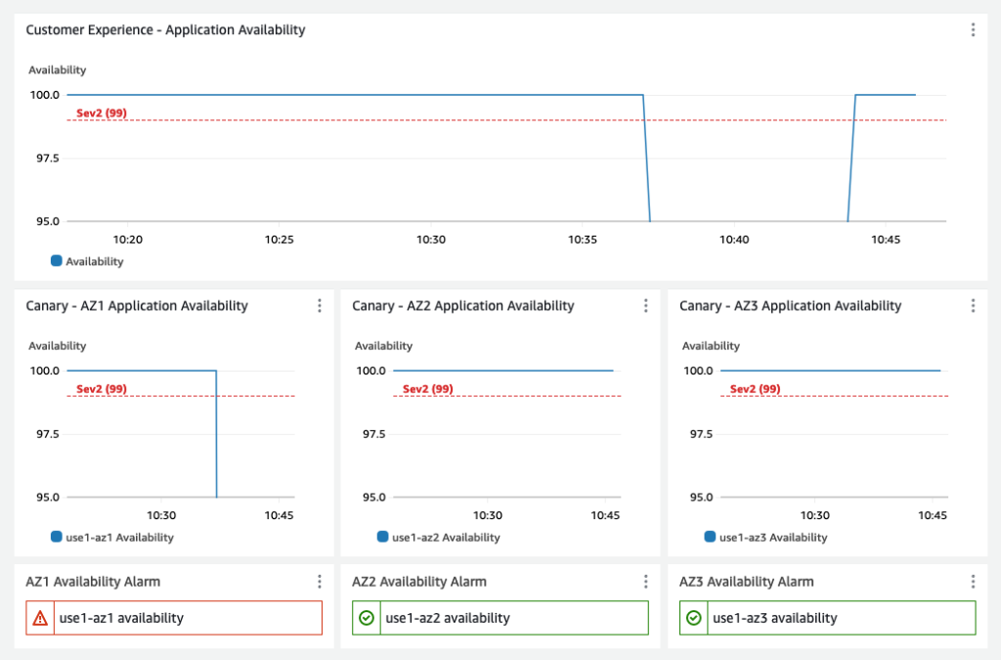Open the options menu on Customer Experience widget

click(973, 29)
